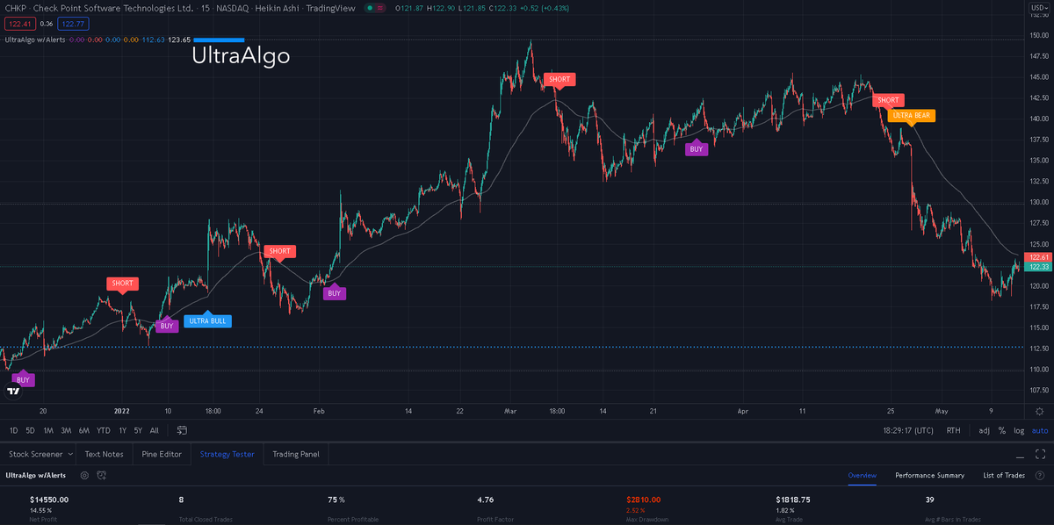Set chart range to 5D
Screen dimensions: 1054x525
[x=30, y=430]
